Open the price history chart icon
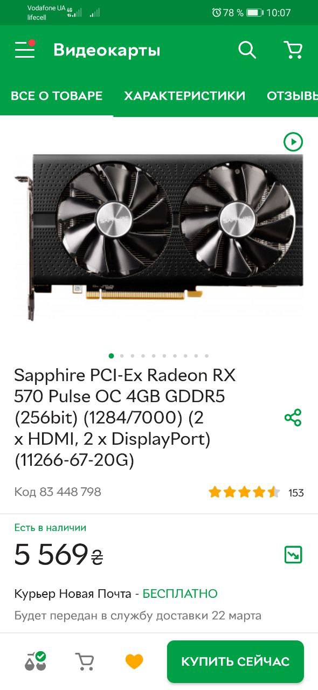This screenshot has width=318, height=690. coord(293,555)
